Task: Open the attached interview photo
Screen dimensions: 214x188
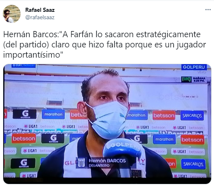Action: [107, 124]
